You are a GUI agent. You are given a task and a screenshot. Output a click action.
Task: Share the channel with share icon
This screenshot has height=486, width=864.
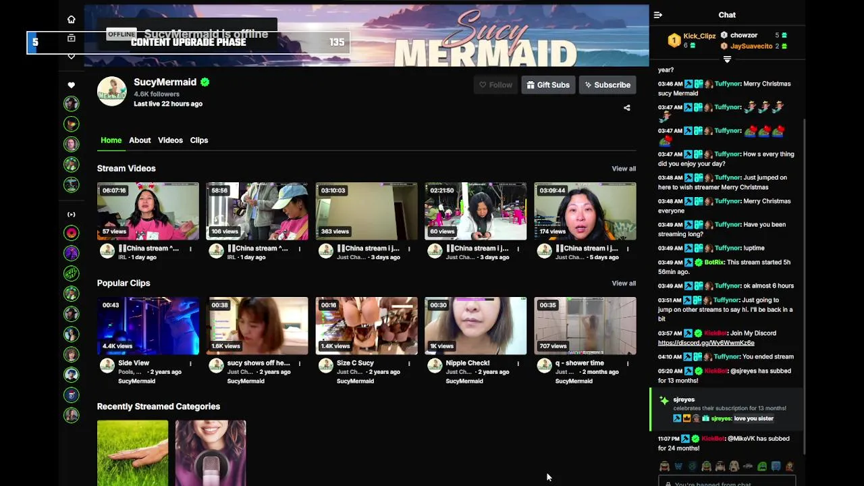pos(627,107)
